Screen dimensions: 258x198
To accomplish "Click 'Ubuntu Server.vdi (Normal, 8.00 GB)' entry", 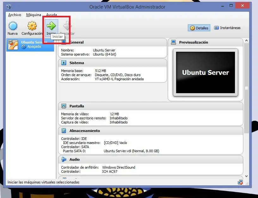I will tap(131, 151).
